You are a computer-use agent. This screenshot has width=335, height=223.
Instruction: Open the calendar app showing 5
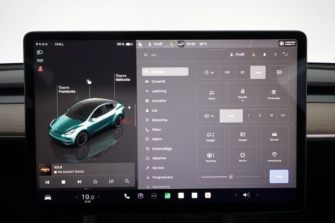[x=208, y=195]
